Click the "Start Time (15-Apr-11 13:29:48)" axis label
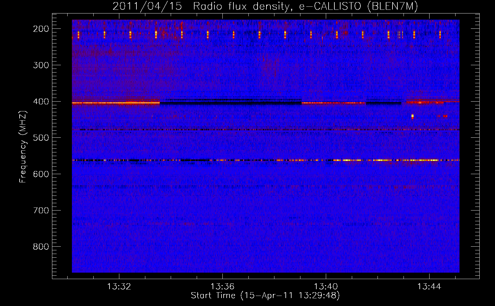 tap(265, 296)
